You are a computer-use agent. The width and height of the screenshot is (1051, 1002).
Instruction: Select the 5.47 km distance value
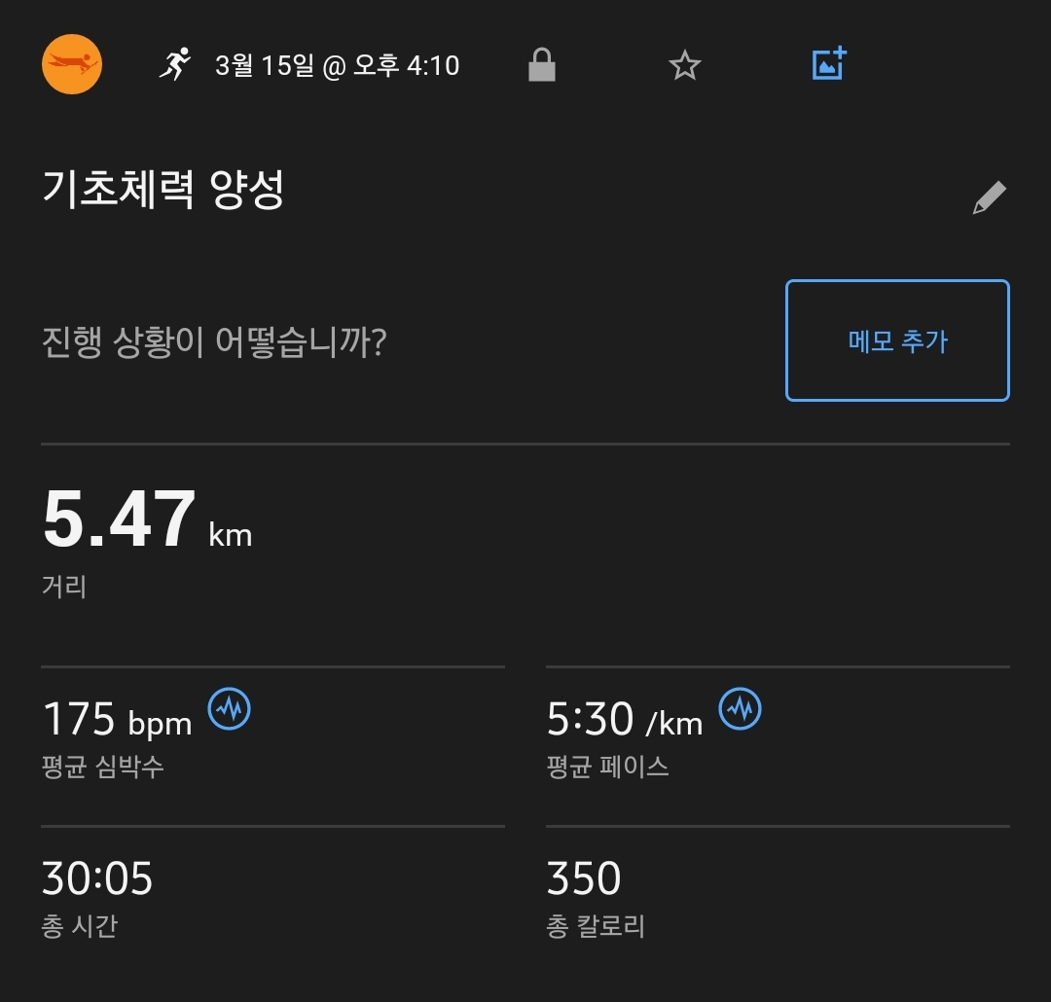(x=147, y=519)
